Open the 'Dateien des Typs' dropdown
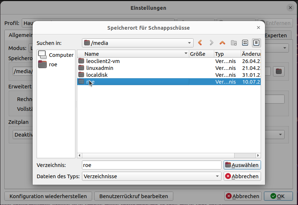This screenshot has height=205, width=298. click(152, 176)
